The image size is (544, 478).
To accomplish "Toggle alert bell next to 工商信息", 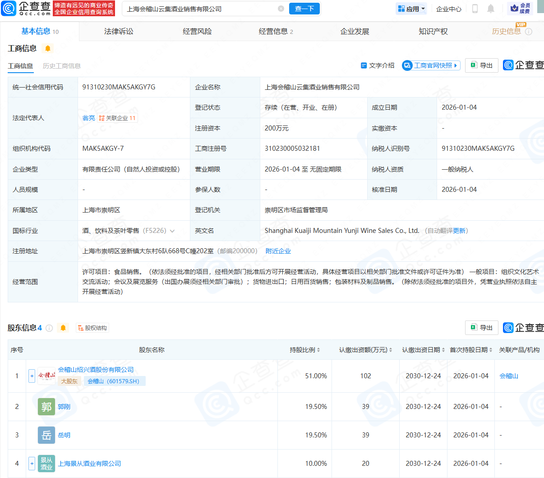I will [x=48, y=48].
